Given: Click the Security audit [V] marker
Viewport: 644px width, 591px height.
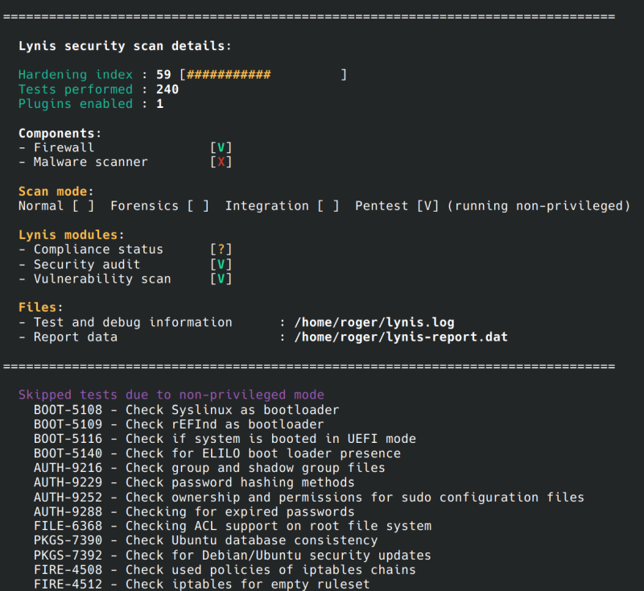Looking at the screenshot, I should tap(221, 264).
